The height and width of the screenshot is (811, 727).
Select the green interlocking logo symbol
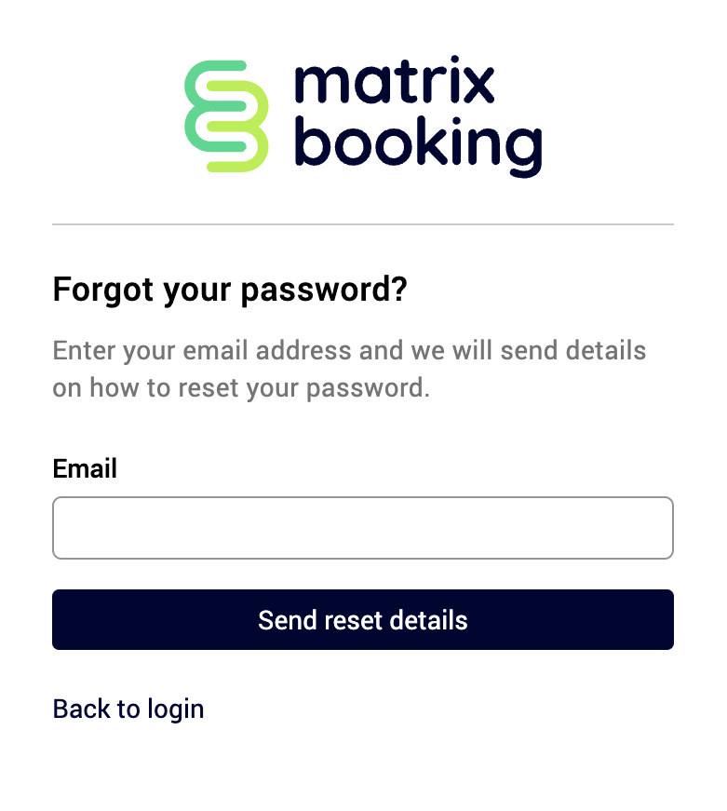click(x=227, y=115)
